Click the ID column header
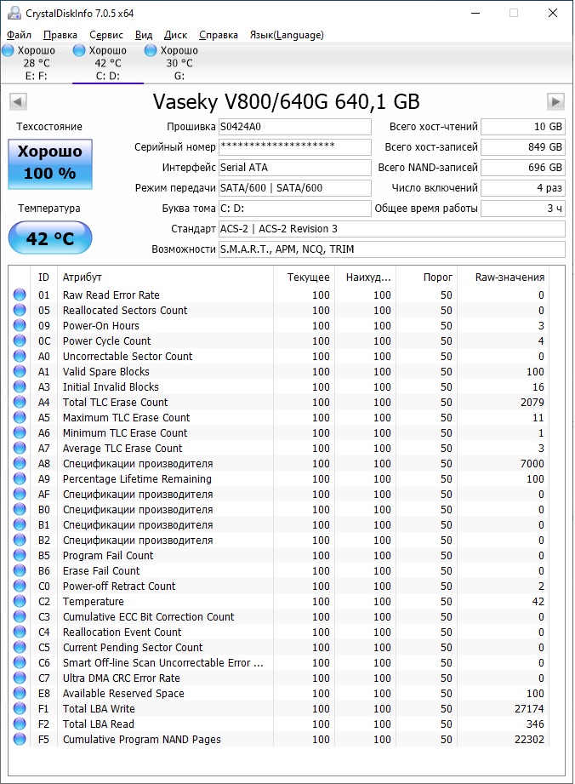 (x=44, y=277)
